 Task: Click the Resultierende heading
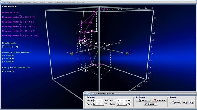click(x=10, y=43)
